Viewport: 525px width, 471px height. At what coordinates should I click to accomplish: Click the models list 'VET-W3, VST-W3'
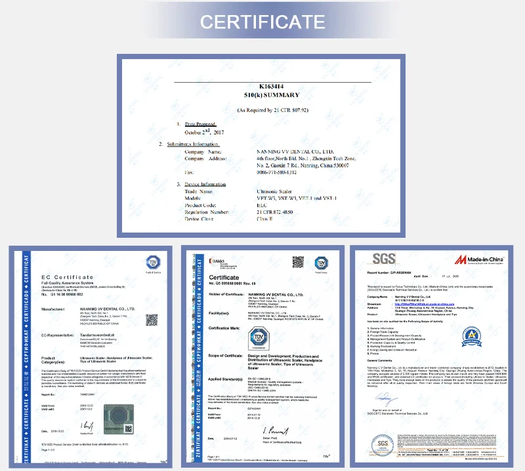pos(297,198)
